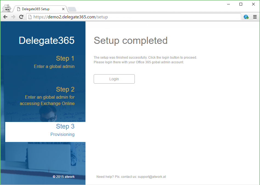Screen dimensions: 260x185
Task: Click 'accessing Exchange Online' text
Action: (x=47, y=103)
